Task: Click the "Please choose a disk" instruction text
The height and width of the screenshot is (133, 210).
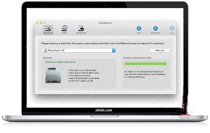Action: coord(103,43)
